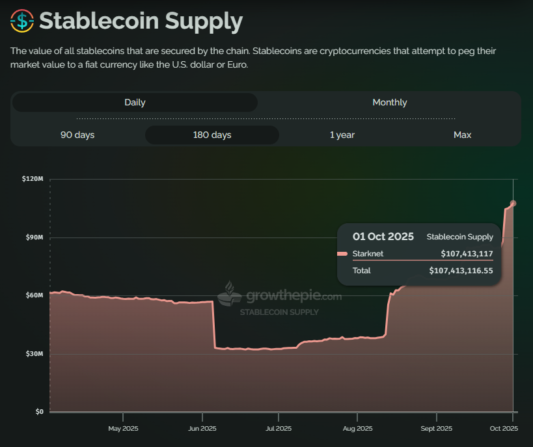Click the $120M y-axis label
Viewport: 533px width, 447px height.
pos(33,179)
